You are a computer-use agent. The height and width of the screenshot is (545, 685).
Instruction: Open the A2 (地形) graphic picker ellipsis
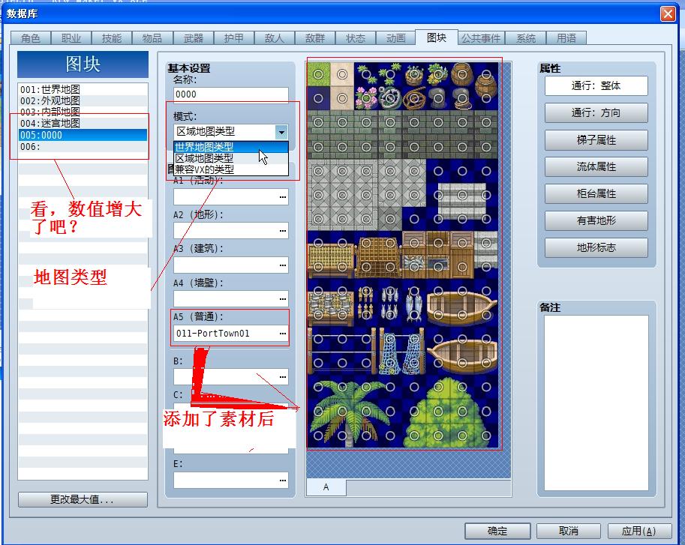click(x=283, y=230)
